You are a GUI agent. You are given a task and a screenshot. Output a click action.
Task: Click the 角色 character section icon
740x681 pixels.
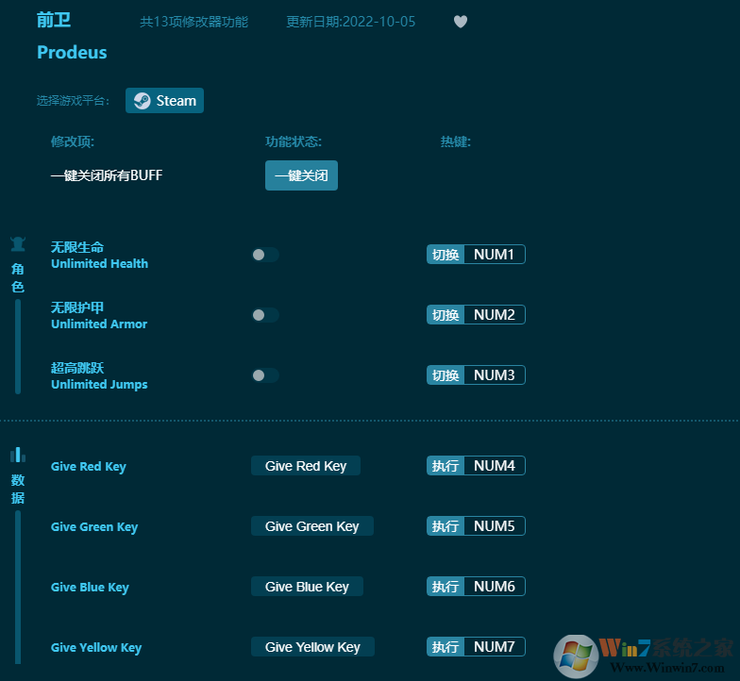(x=18, y=243)
